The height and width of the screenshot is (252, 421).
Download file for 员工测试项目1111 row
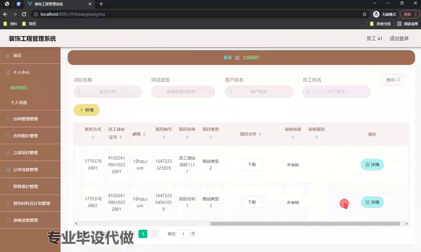(252, 164)
